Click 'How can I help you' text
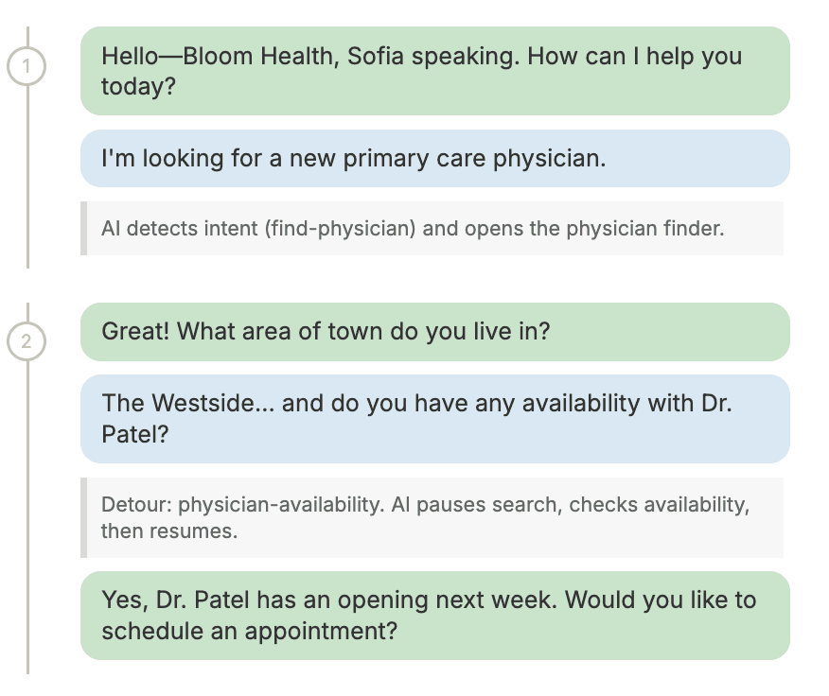Viewport: 829px width, 696px height. (635, 56)
